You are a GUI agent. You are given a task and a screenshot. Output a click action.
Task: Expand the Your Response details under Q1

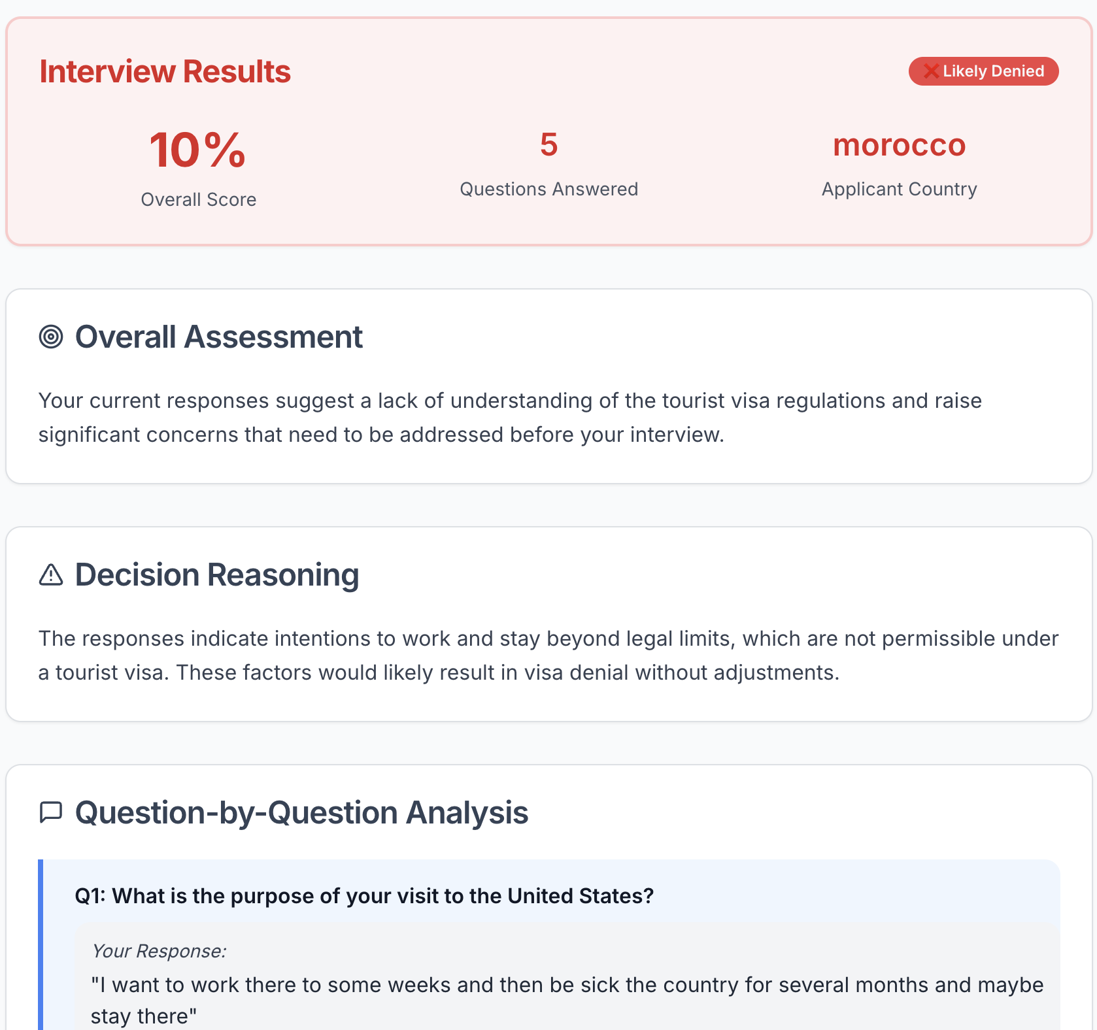pos(159,951)
